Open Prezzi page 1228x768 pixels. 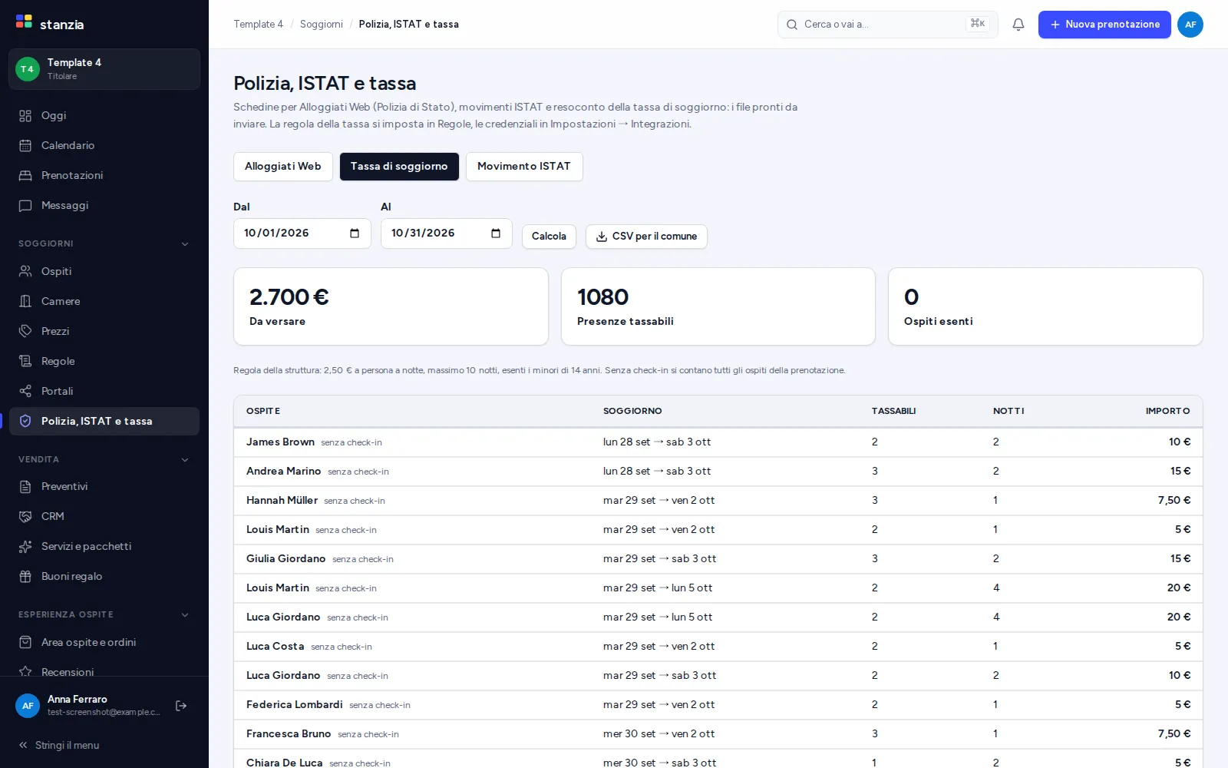pyautogui.click(x=104, y=331)
